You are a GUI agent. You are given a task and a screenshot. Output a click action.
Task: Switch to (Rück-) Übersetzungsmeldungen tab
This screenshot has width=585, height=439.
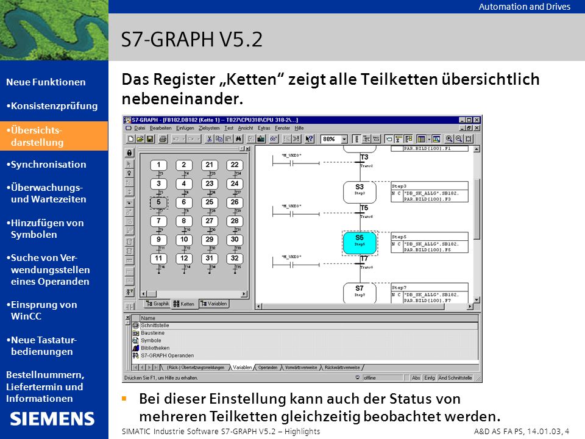click(196, 368)
